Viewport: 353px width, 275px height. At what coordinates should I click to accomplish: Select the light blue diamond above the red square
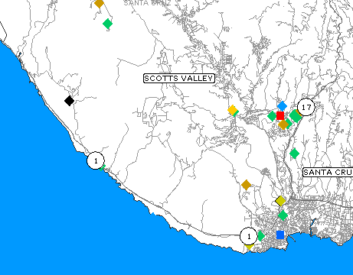coord(282,106)
